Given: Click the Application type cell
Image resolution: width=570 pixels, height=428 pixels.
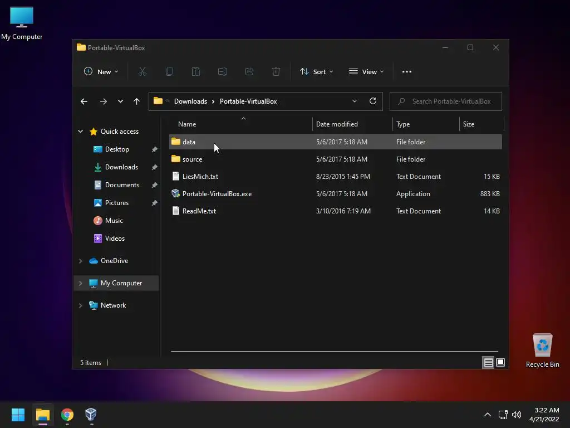Looking at the screenshot, I should [413, 193].
